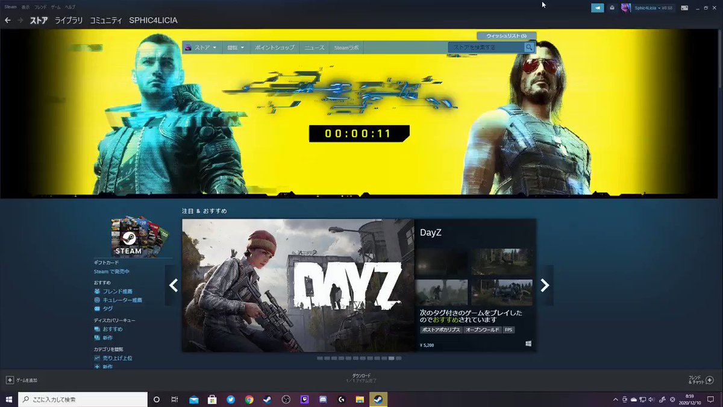
Task: Open Steamラボ in store nav
Action: coord(346,47)
